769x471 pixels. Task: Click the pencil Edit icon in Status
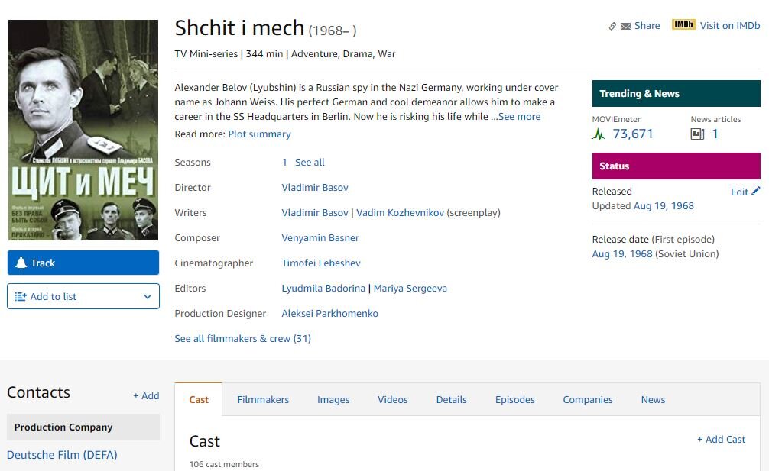pyautogui.click(x=756, y=191)
